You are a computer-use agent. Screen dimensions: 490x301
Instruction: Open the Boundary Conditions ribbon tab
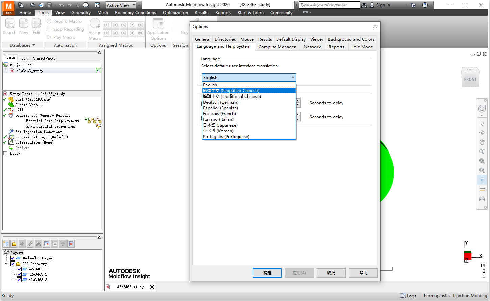[136, 13]
